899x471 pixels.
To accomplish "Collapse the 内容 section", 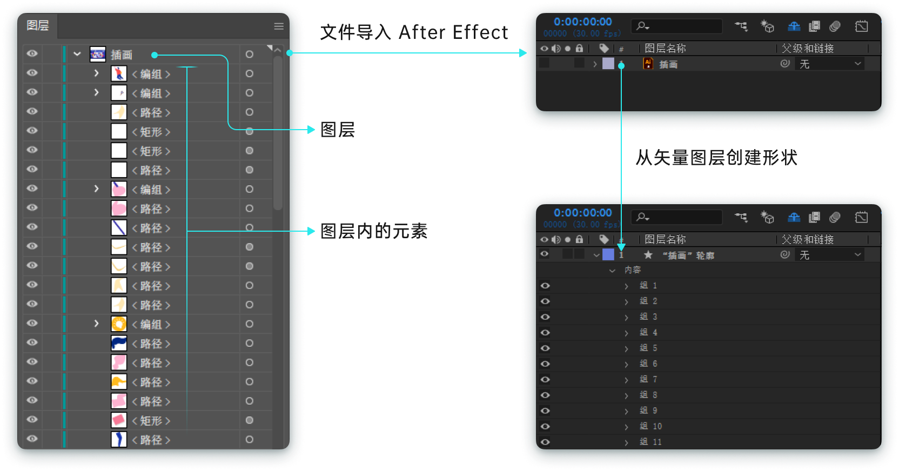I will [x=612, y=270].
